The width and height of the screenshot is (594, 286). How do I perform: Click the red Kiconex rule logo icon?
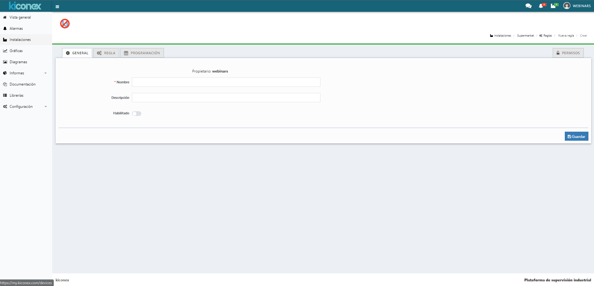(65, 24)
